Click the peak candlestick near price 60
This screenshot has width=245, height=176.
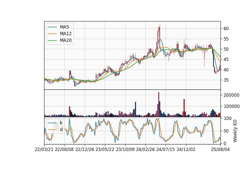(x=159, y=32)
